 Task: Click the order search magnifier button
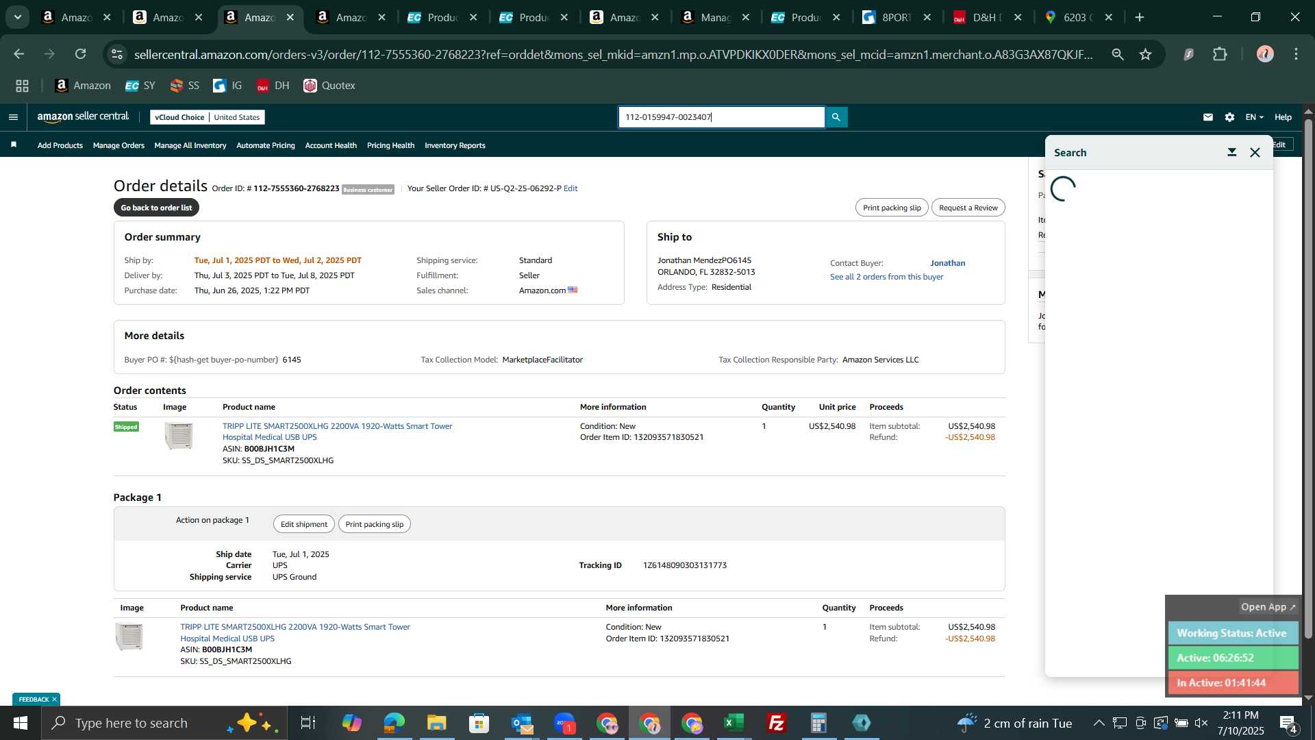[x=836, y=117]
